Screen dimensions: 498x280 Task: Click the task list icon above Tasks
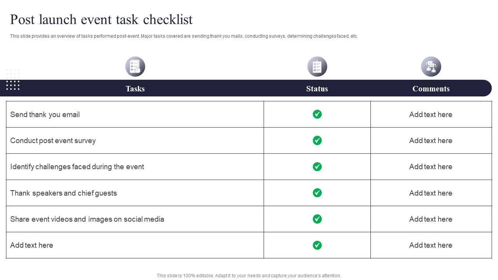point(135,66)
